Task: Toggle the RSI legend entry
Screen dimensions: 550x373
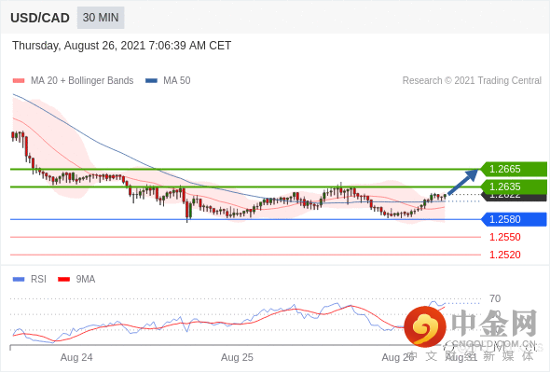Action: pos(30,280)
